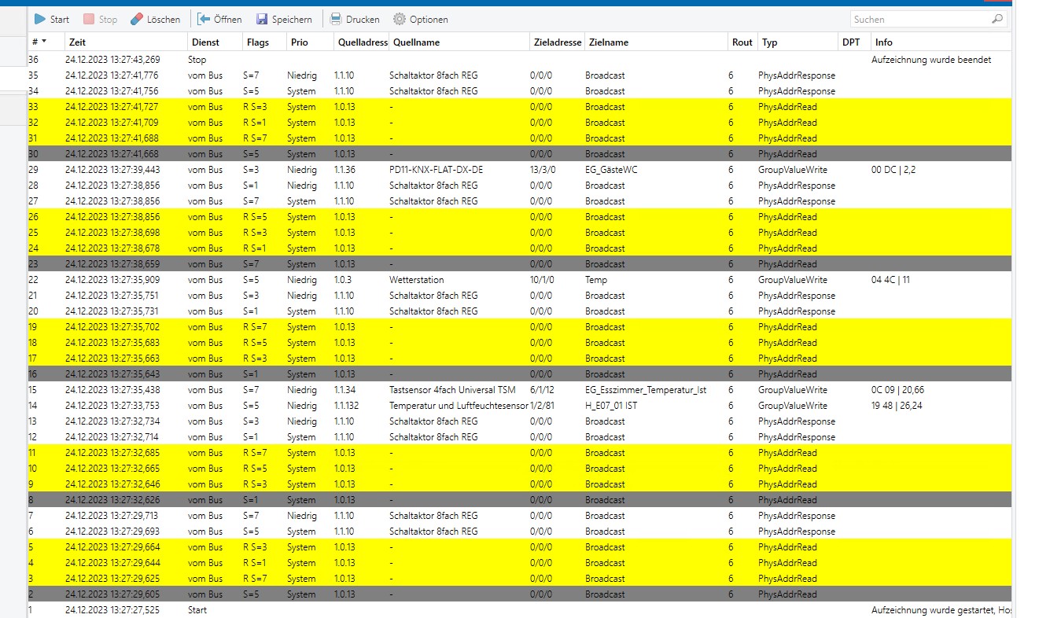Click the Zieladresse column header

pyautogui.click(x=557, y=42)
